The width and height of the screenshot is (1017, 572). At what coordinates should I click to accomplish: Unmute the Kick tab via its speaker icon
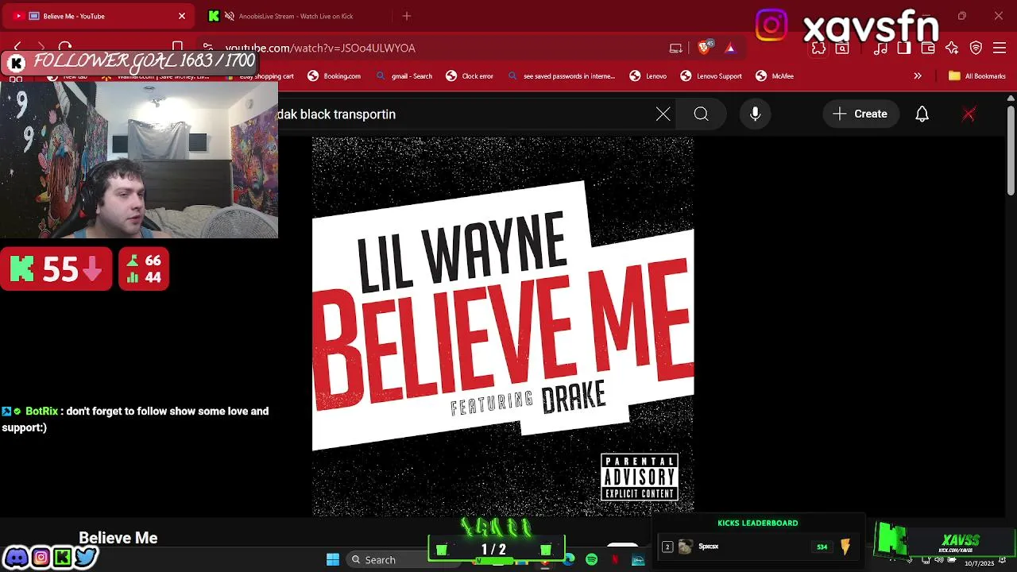click(x=230, y=16)
